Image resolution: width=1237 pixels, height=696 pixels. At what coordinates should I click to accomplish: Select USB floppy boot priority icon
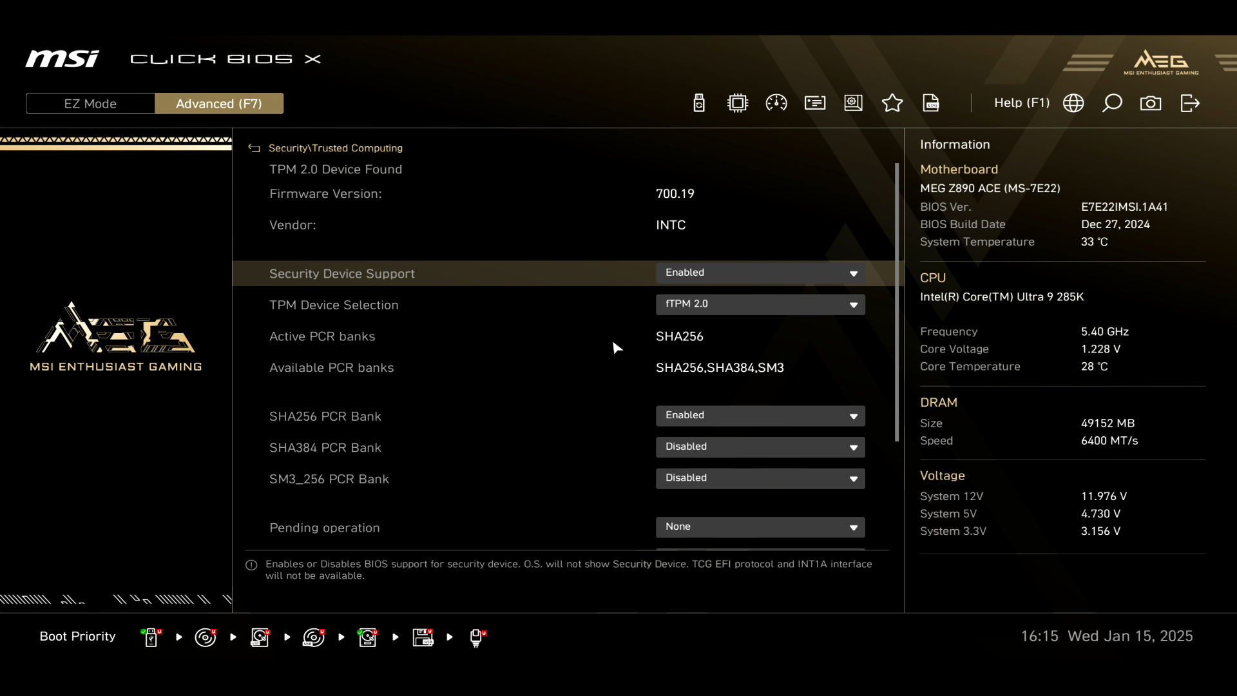(x=423, y=637)
